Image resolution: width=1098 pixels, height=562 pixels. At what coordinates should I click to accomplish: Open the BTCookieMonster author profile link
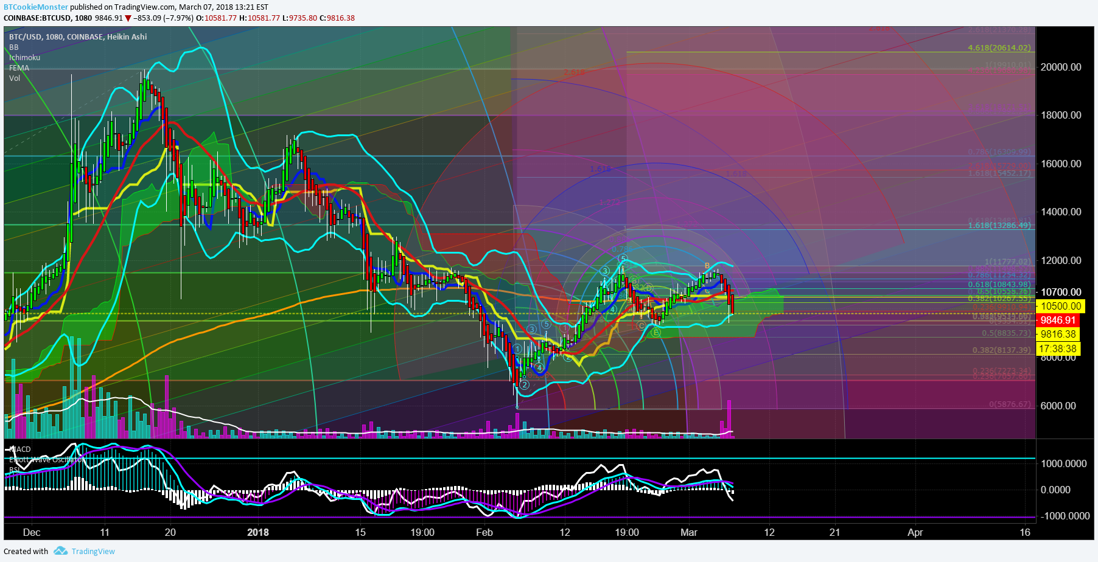point(36,7)
